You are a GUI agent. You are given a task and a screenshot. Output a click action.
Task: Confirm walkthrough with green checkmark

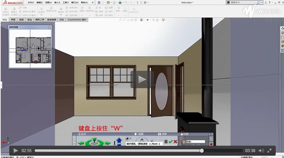point(170,141)
